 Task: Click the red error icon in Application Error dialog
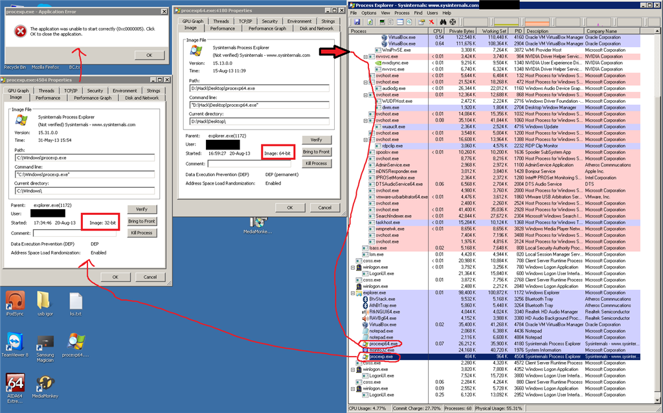click(x=20, y=31)
